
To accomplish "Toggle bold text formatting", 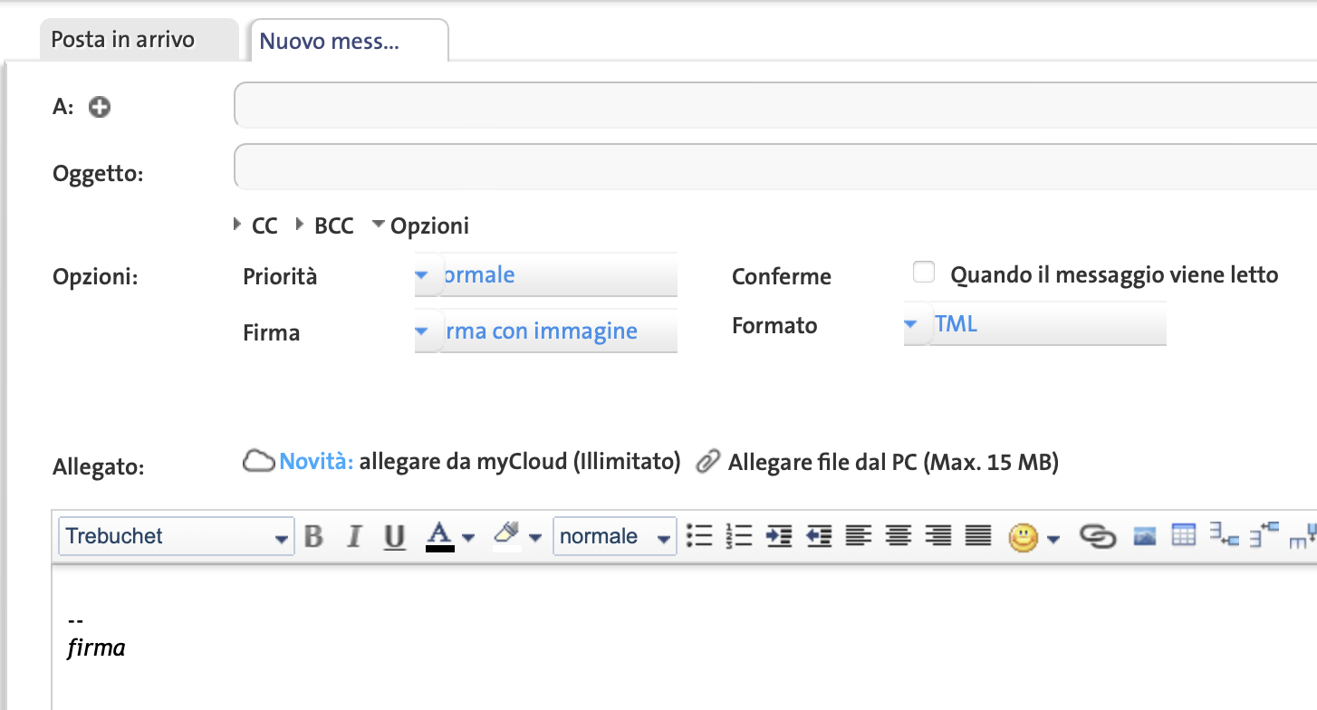I will 313,536.
